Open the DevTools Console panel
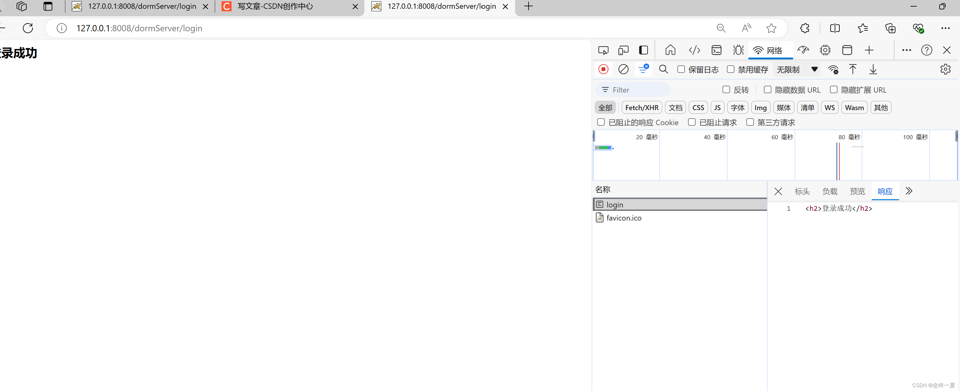The width and height of the screenshot is (960, 391). 716,50
